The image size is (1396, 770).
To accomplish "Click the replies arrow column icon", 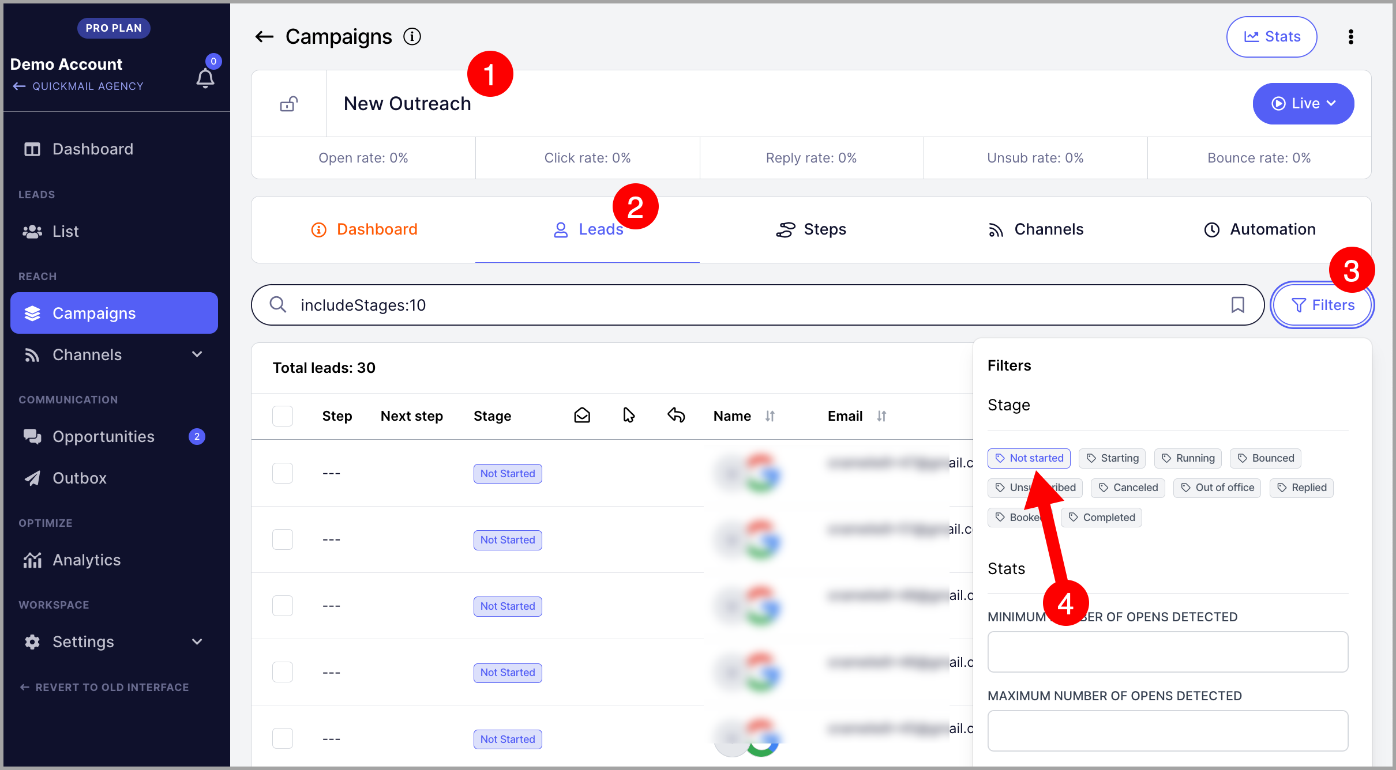I will (676, 415).
